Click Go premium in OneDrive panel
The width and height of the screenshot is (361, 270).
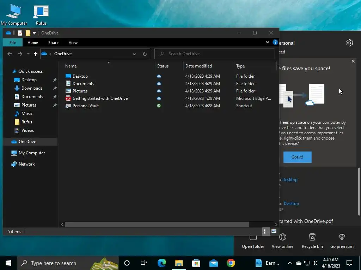[342, 242]
